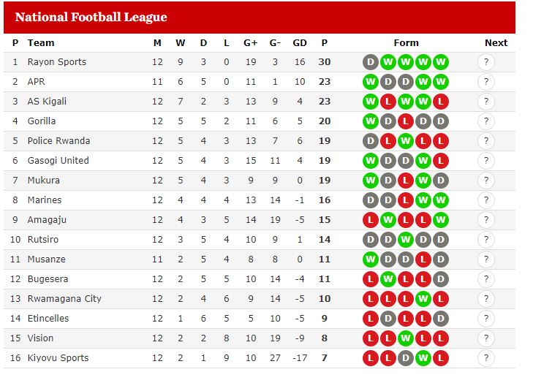
Task: Click Etincelles' next match question mark icon
Action: tap(486, 319)
